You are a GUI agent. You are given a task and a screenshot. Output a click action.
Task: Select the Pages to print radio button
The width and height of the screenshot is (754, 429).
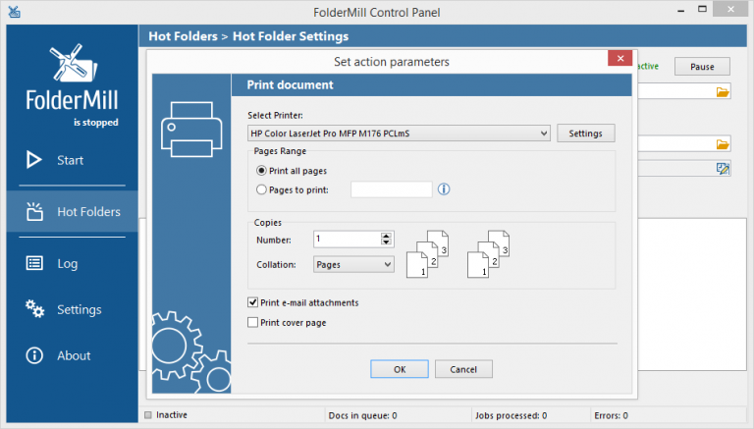tap(261, 189)
